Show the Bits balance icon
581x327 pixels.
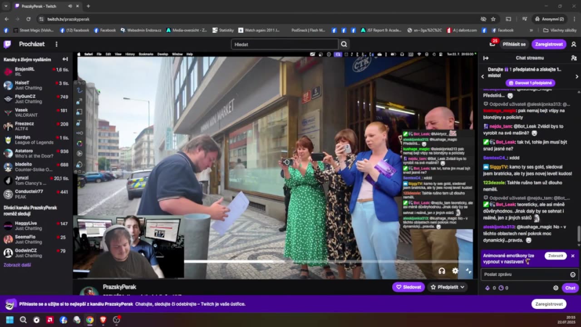coord(487,287)
